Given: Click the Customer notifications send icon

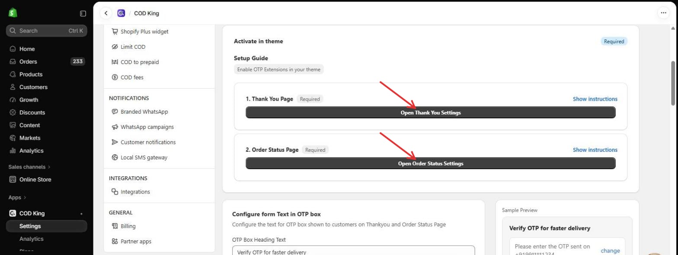Looking at the screenshot, I should [x=115, y=142].
